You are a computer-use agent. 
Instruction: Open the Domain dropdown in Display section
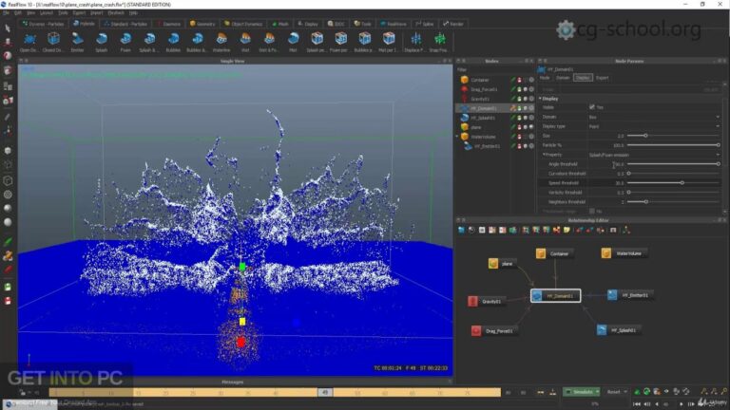pos(654,117)
